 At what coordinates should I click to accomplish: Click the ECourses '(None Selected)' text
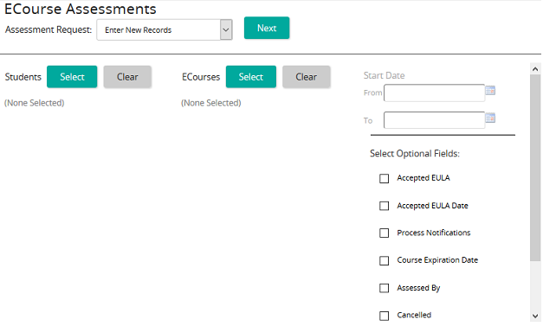click(211, 103)
